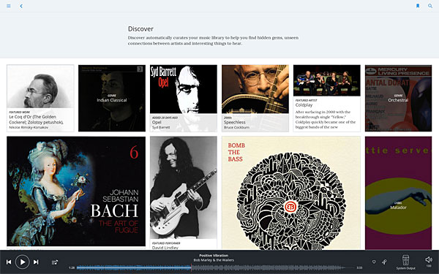The width and height of the screenshot is (439, 274).
Task: Open the hamburger navigation menu
Action: coord(9,6)
